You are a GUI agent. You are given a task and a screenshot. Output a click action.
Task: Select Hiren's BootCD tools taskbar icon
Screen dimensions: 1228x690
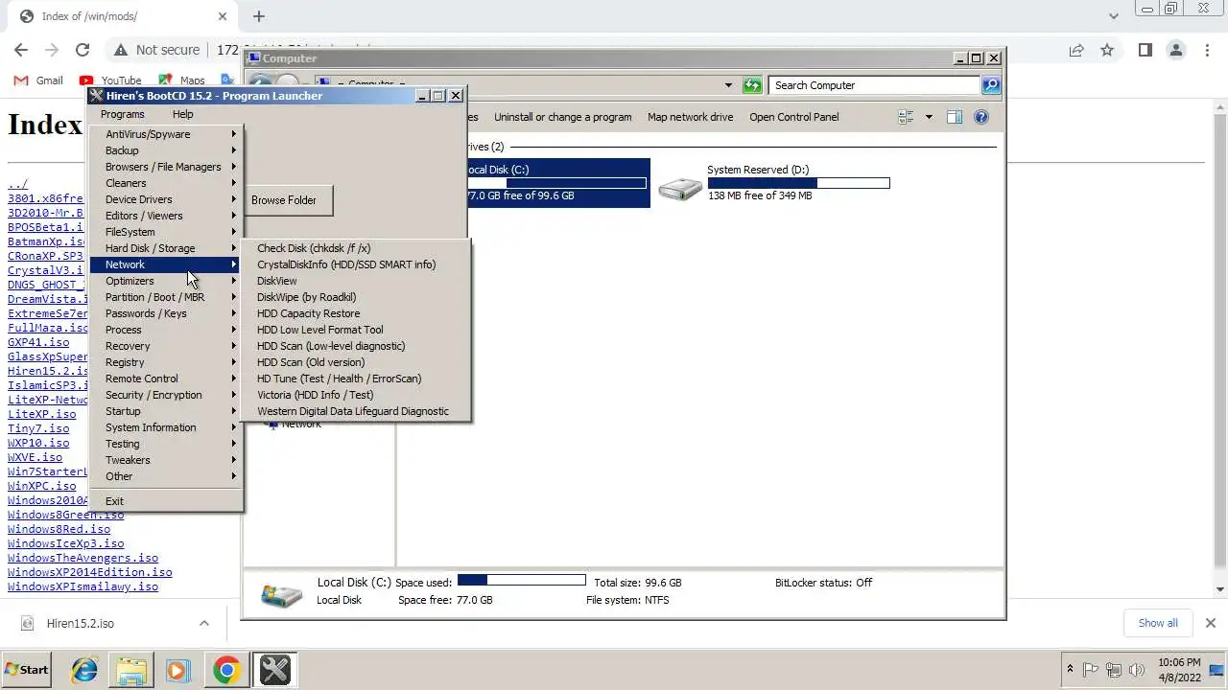point(274,669)
